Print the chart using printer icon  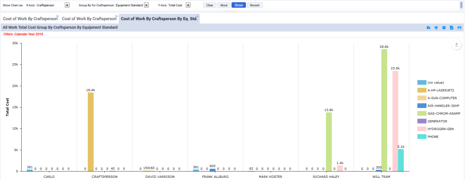[459, 28]
